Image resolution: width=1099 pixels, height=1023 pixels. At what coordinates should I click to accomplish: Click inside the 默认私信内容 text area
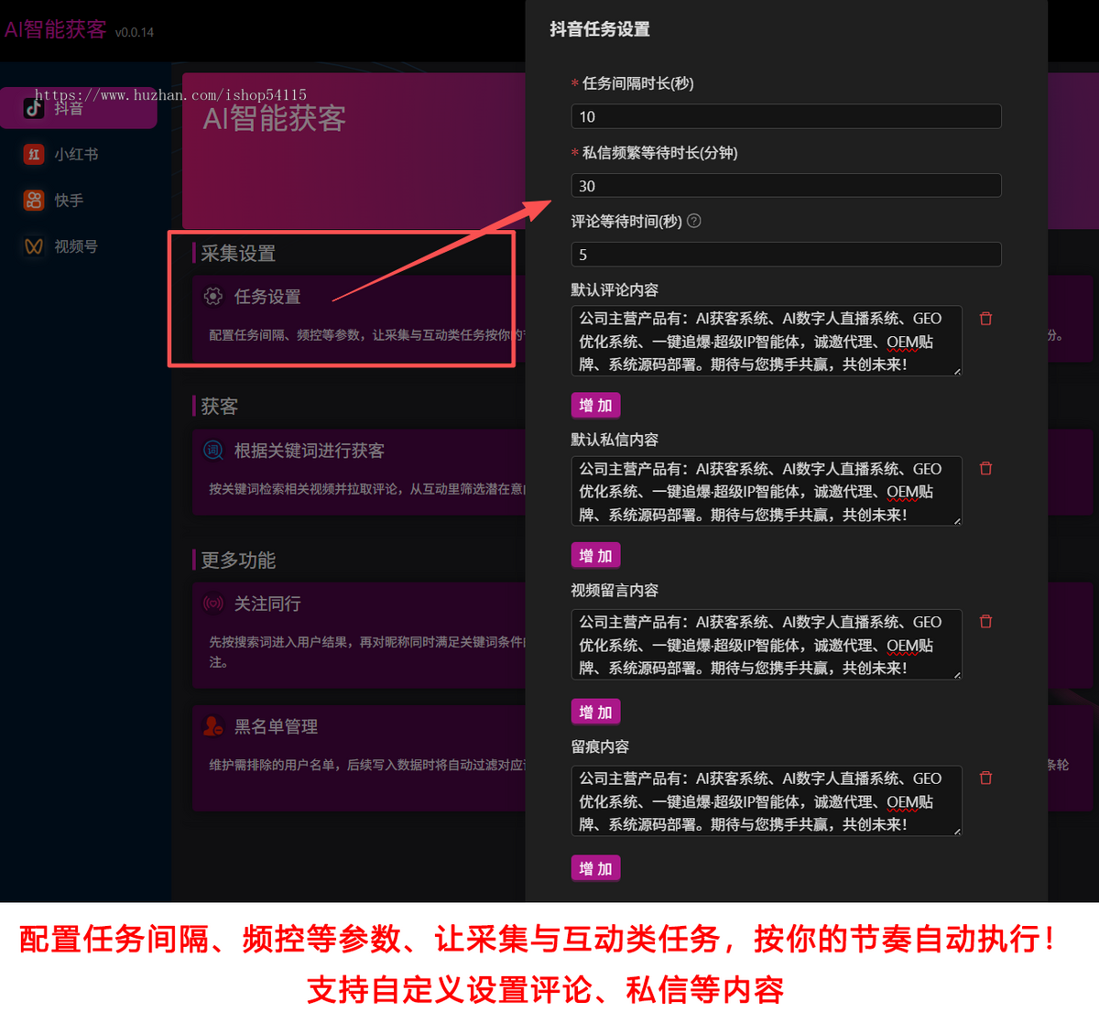(767, 491)
